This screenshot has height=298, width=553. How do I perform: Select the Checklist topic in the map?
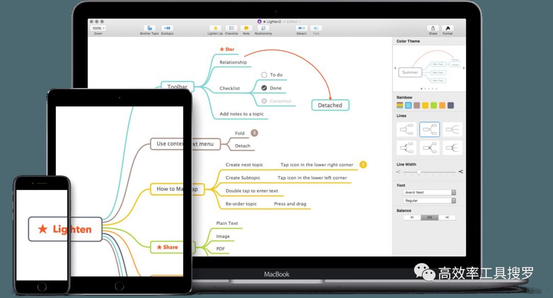coord(229,88)
